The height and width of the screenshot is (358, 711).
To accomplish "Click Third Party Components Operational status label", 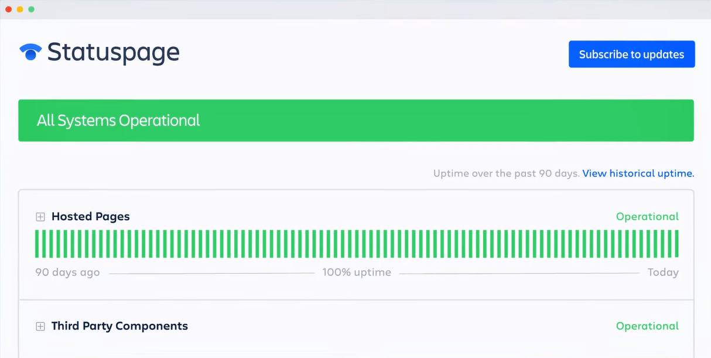I will (647, 326).
